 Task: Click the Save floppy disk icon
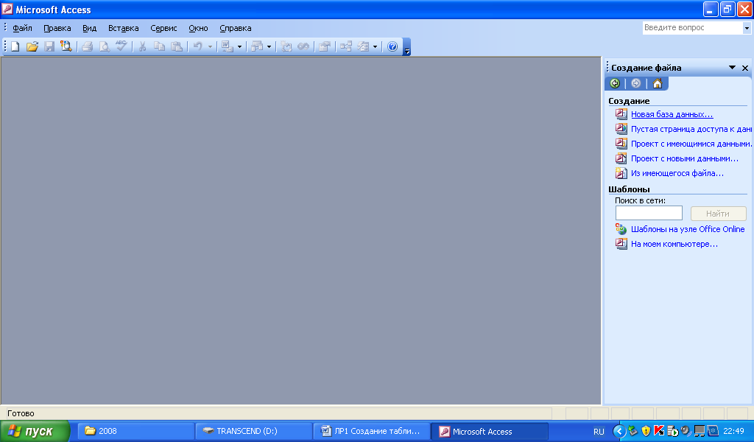point(49,46)
